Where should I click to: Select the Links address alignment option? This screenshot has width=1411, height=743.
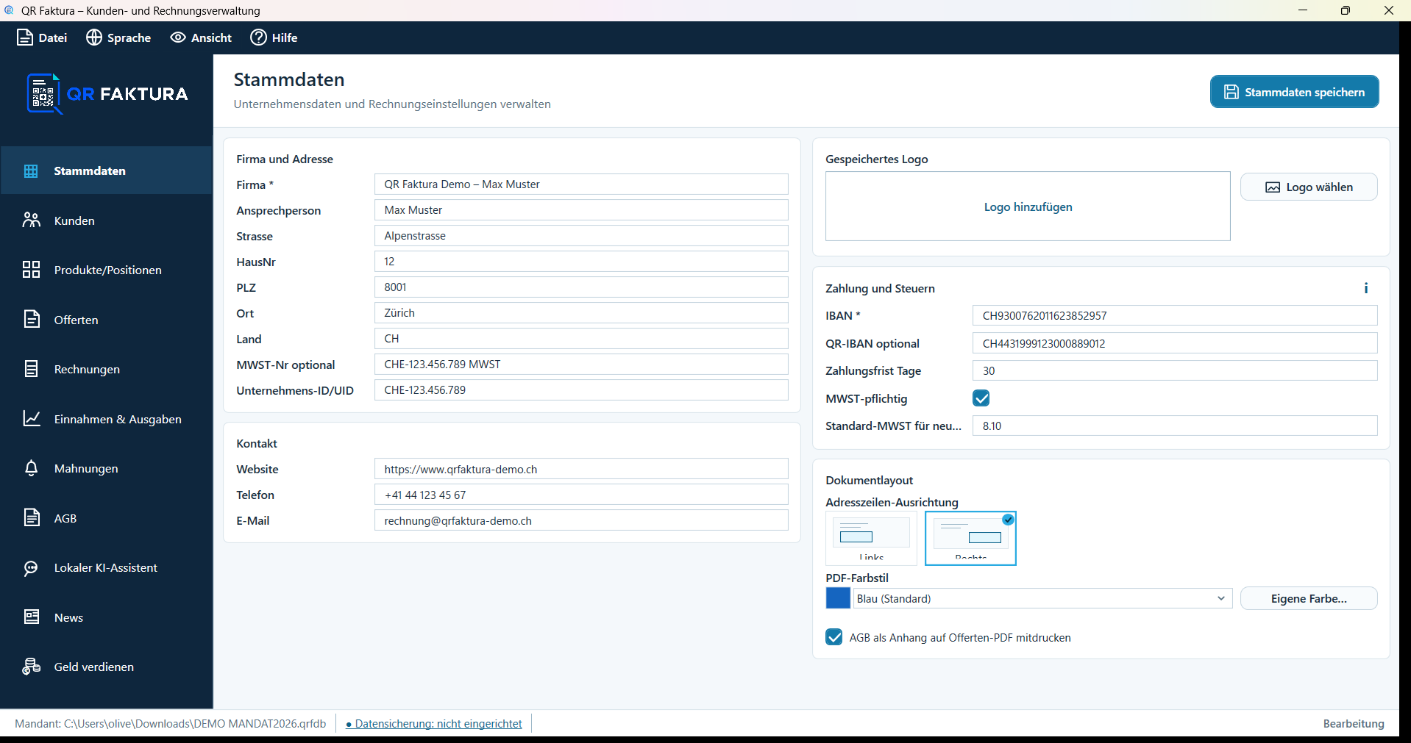click(x=871, y=539)
